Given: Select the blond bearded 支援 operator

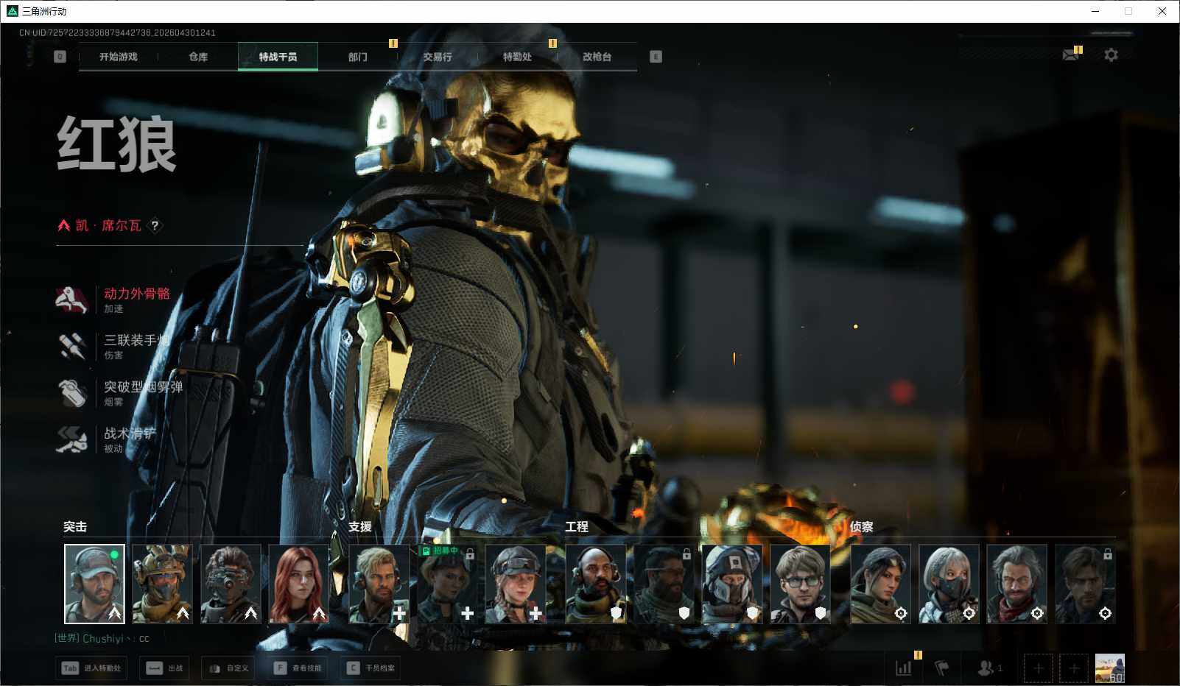Looking at the screenshot, I should coord(379,584).
